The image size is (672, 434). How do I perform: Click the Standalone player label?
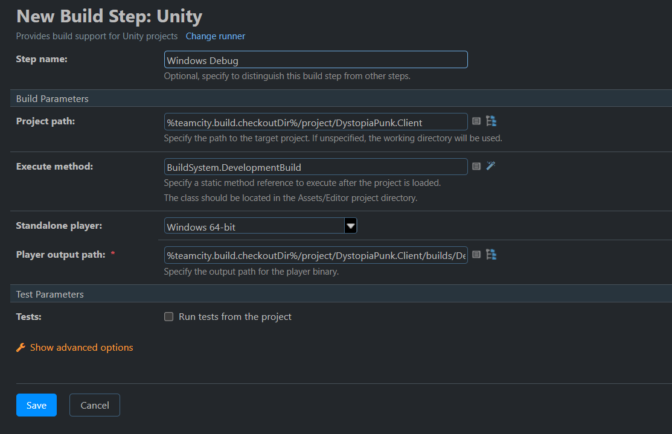tap(59, 226)
